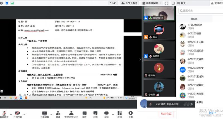Click the 搜索成员 search field
223x119 pixels.
pyautogui.click(x=201, y=11)
